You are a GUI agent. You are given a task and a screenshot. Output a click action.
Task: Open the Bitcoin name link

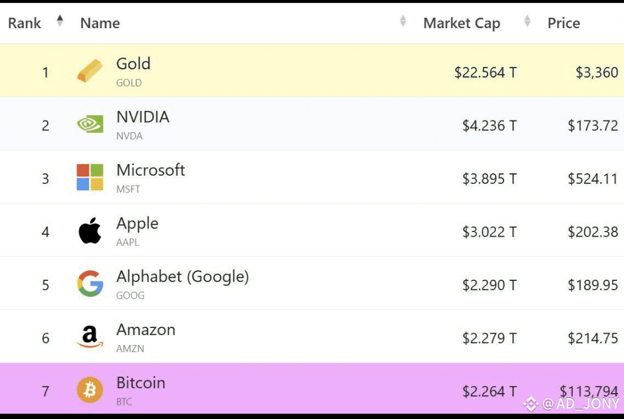141,383
